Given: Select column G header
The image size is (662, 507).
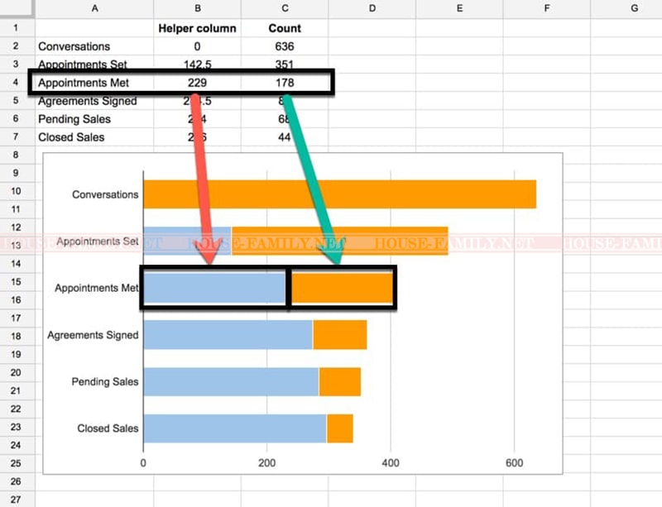Looking at the screenshot, I should pyautogui.click(x=626, y=9).
